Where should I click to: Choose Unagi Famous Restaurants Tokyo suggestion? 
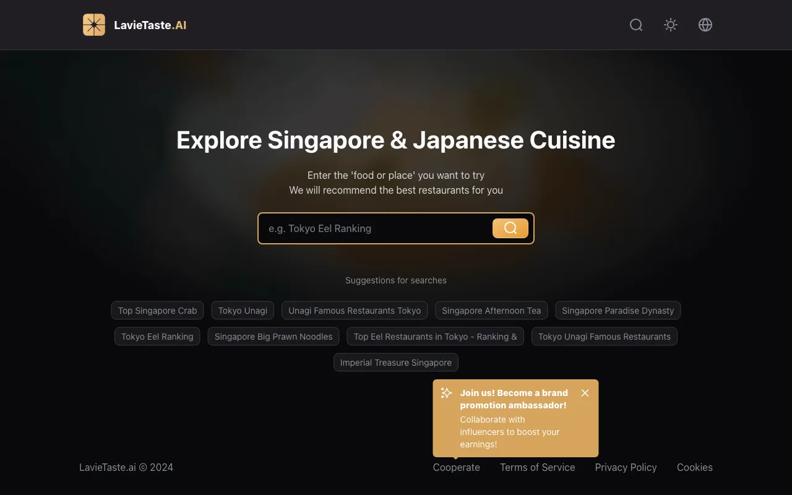coord(355,311)
